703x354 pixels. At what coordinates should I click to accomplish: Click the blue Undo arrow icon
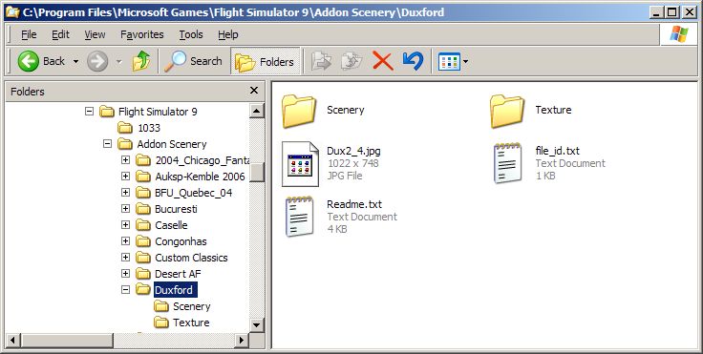point(413,61)
